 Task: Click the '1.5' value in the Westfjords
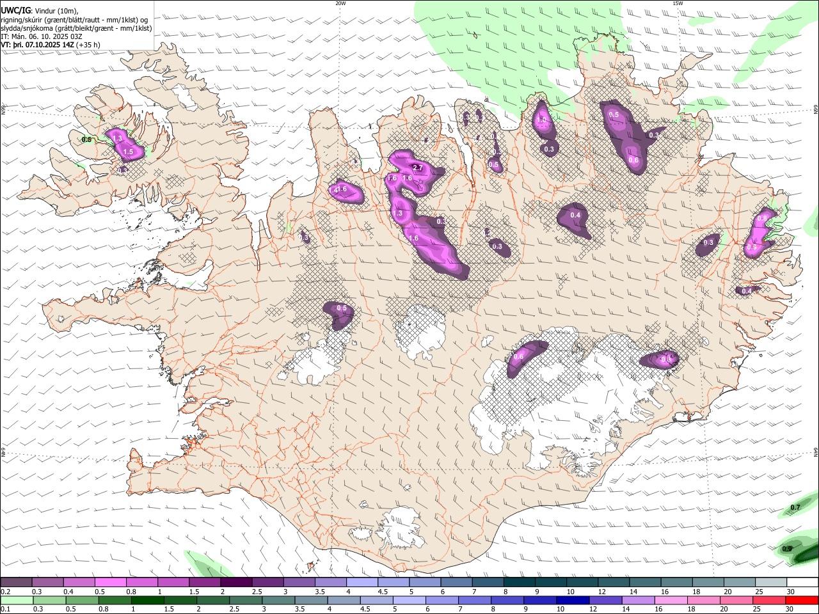[128, 152]
